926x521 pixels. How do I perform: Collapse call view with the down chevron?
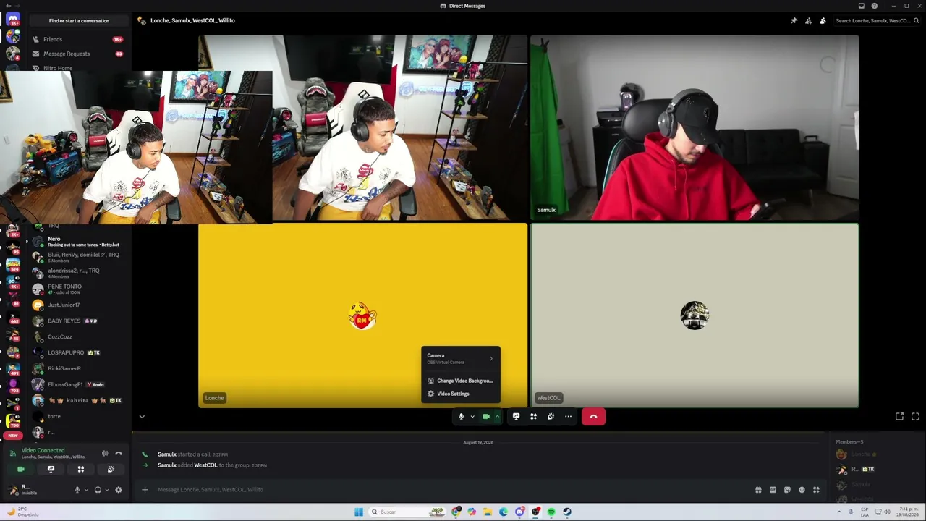pos(142,417)
